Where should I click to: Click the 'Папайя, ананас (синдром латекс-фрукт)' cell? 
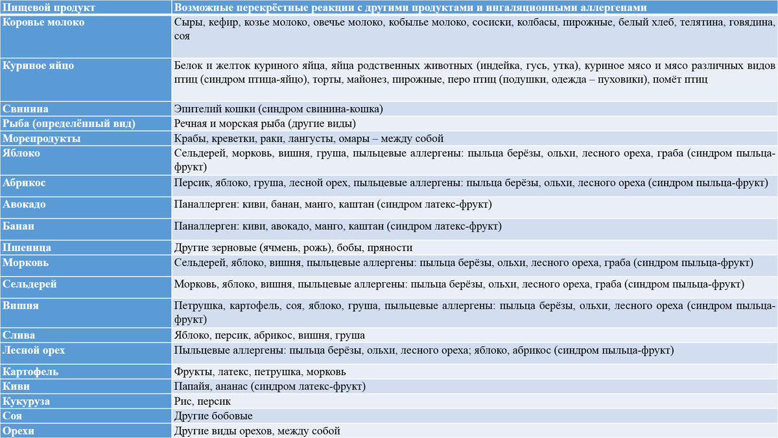(475, 387)
